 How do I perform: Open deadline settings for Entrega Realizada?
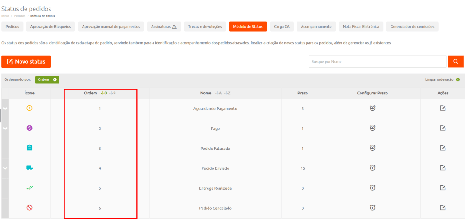click(372, 188)
